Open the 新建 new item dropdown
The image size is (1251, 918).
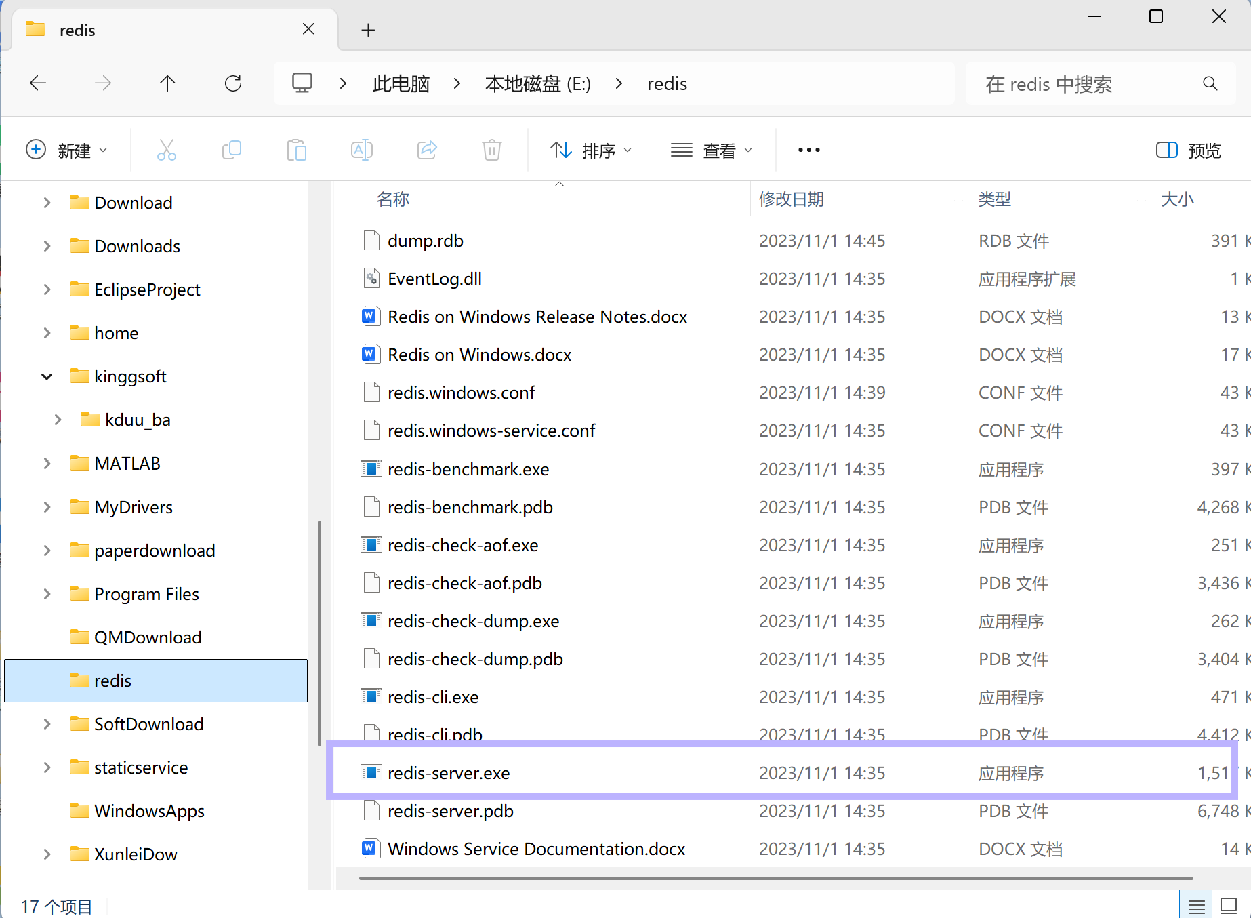[66, 151]
